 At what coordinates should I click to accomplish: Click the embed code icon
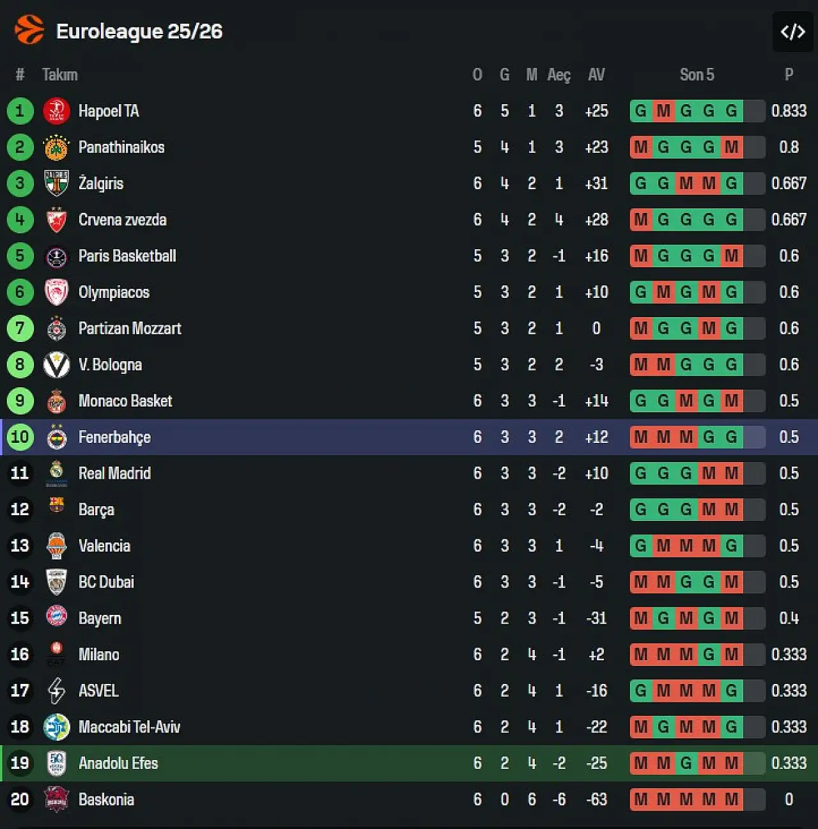[x=792, y=31]
